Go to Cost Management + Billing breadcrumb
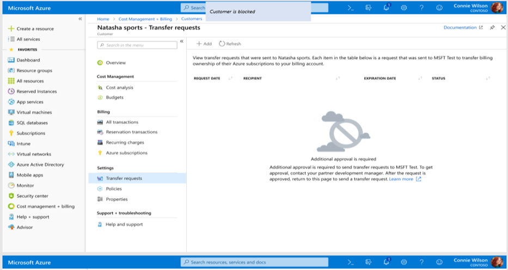 [x=145, y=19]
